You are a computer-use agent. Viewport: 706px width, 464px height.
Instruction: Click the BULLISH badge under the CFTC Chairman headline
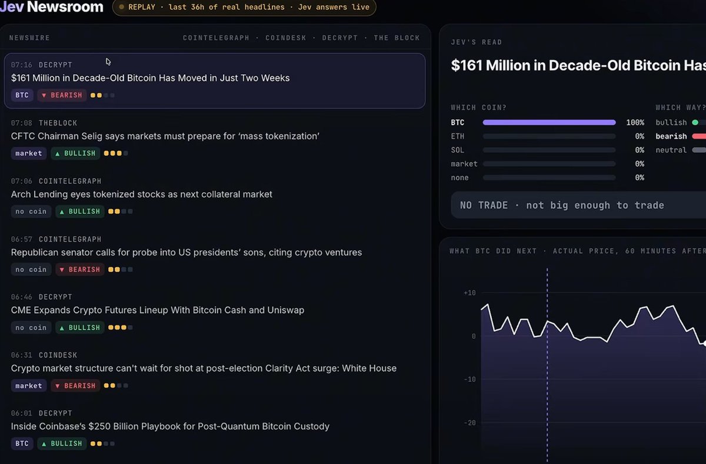[x=75, y=153]
